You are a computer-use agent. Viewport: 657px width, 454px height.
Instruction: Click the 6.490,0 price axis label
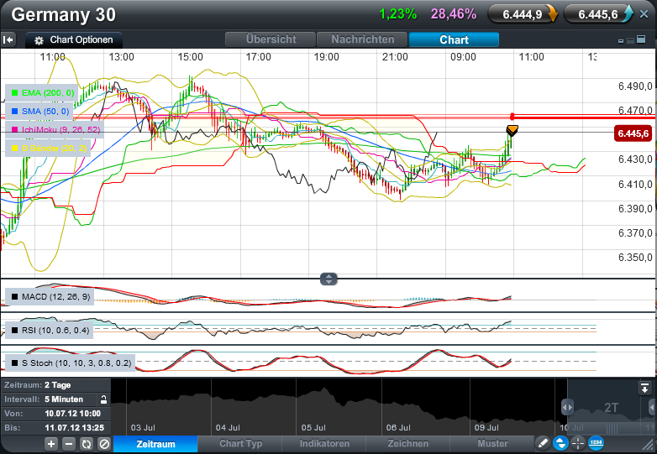coord(635,86)
